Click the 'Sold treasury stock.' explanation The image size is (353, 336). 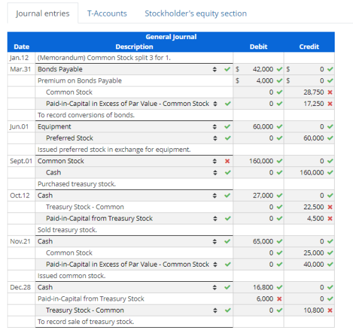(x=67, y=229)
